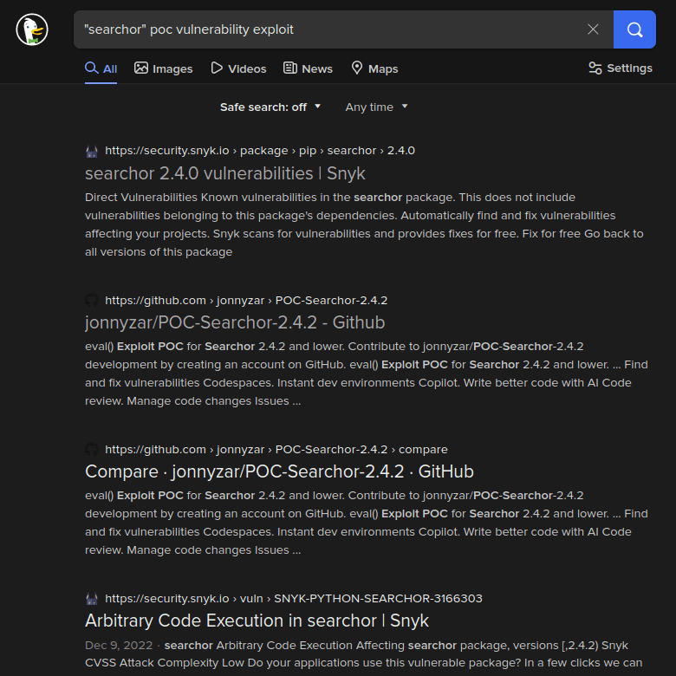Screen dimensions: 676x676
Task: Open jonnyzar/POC-Searcher-2.4.2 - Github link
Action: 235,322
